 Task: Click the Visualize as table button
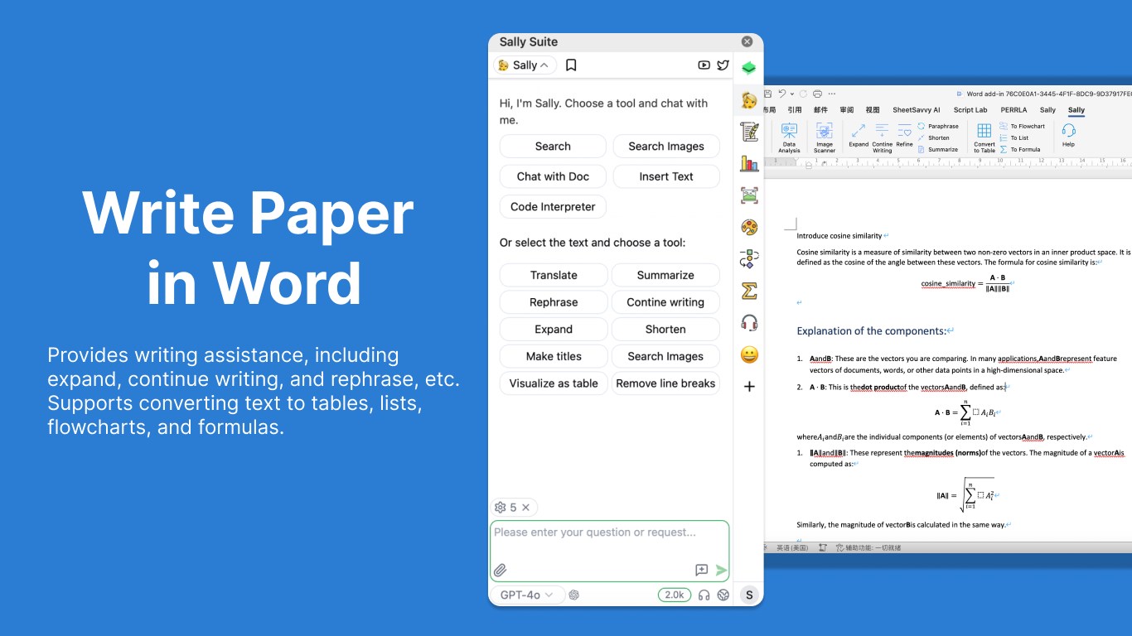[x=554, y=383]
